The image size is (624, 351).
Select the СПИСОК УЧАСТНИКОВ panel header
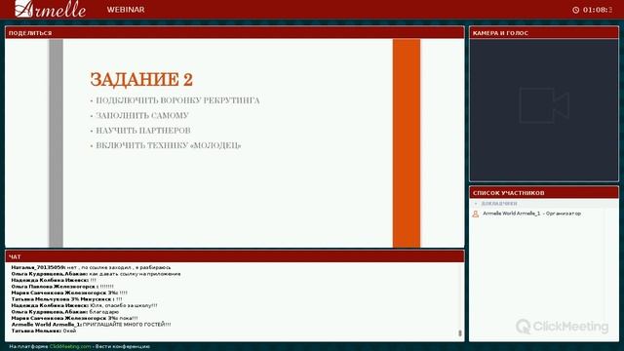[x=544, y=193]
